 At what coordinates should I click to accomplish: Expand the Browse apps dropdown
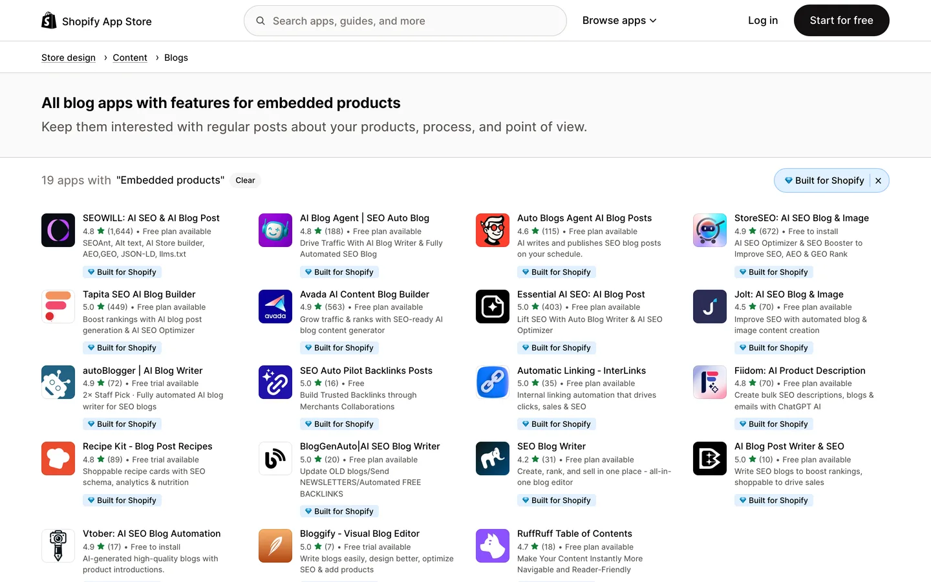[x=619, y=21]
